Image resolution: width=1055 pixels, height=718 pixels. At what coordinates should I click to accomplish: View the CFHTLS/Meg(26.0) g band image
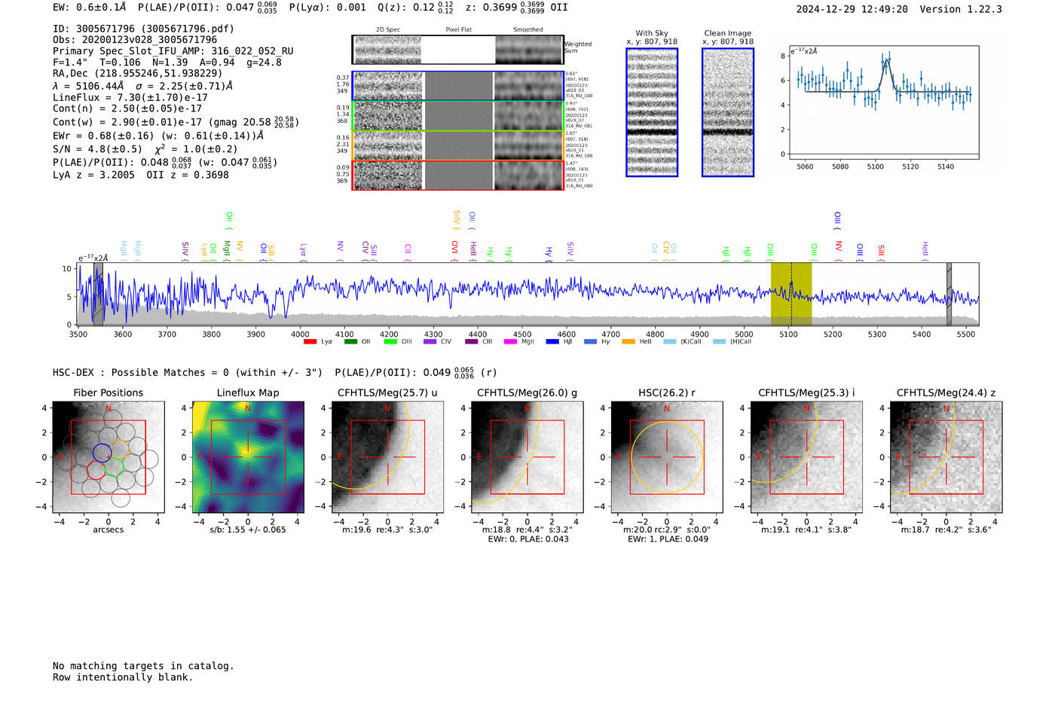click(527, 457)
